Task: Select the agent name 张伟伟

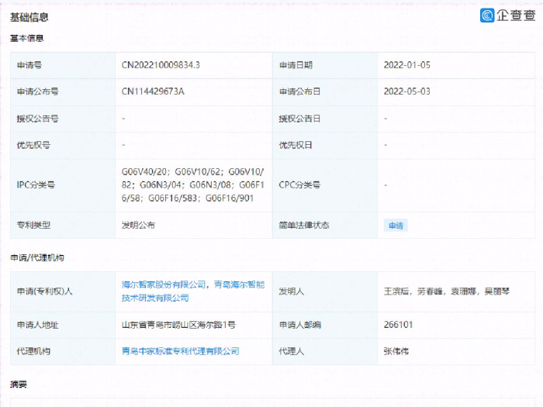Action: point(396,351)
